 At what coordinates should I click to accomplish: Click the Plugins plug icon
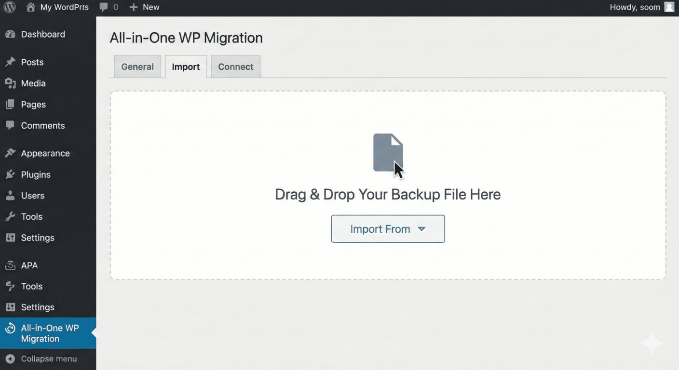click(10, 174)
